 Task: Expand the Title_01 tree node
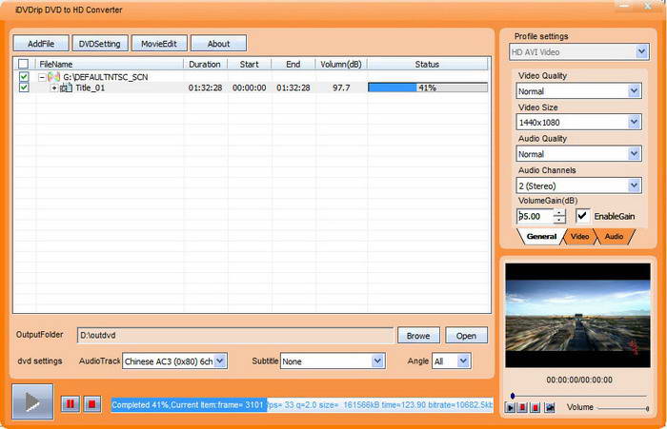pyautogui.click(x=54, y=88)
